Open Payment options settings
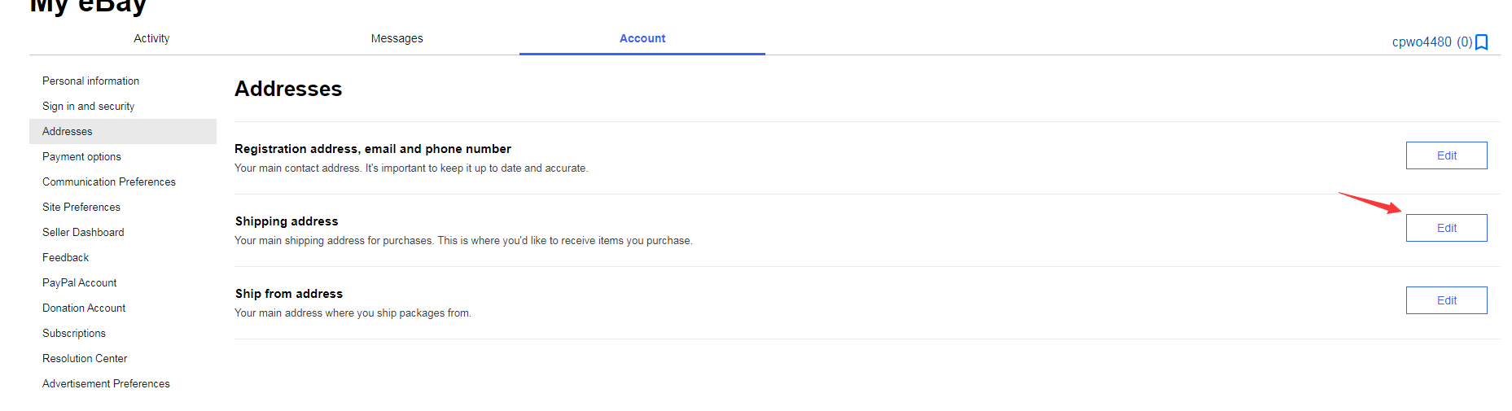Viewport: 1512px width, 411px height. [x=81, y=156]
